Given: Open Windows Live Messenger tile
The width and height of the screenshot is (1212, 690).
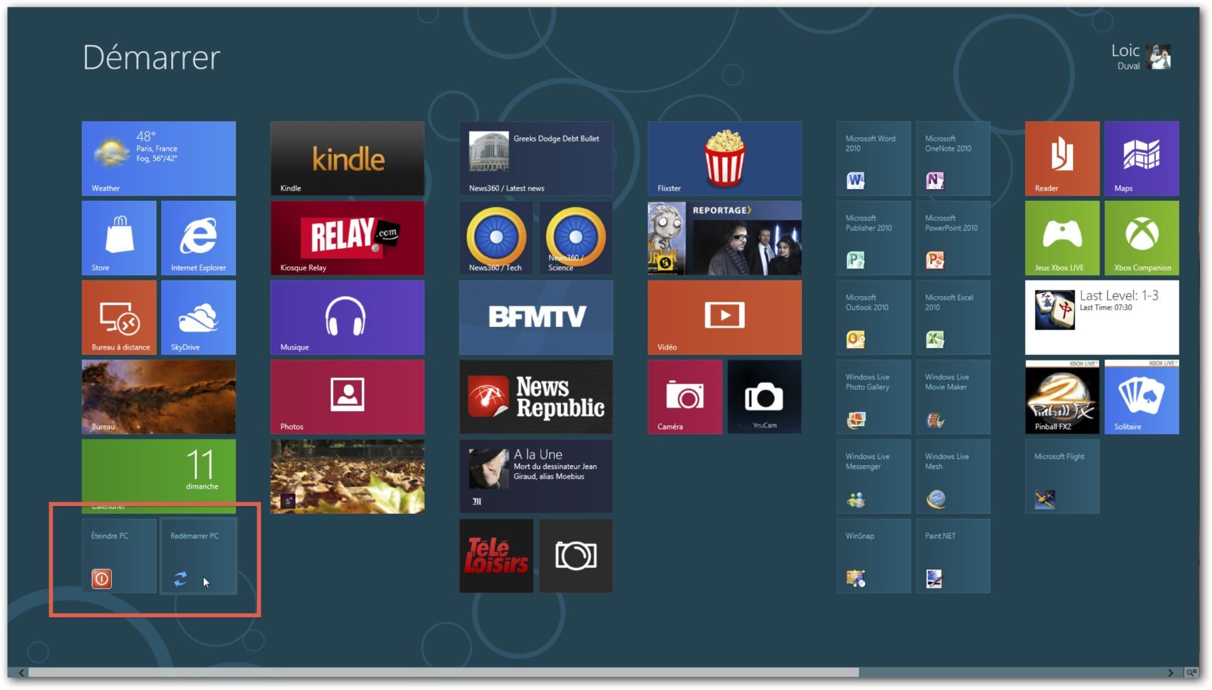Looking at the screenshot, I should click(x=874, y=477).
